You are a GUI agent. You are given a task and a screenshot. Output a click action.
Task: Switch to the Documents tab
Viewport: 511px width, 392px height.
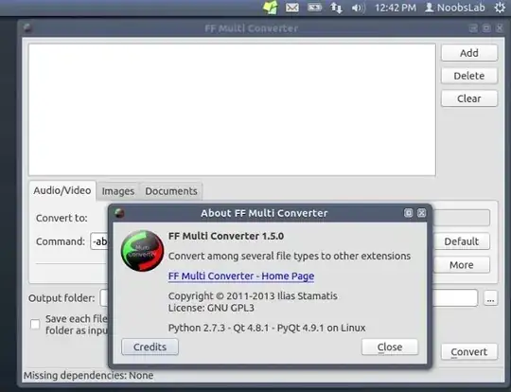(171, 191)
